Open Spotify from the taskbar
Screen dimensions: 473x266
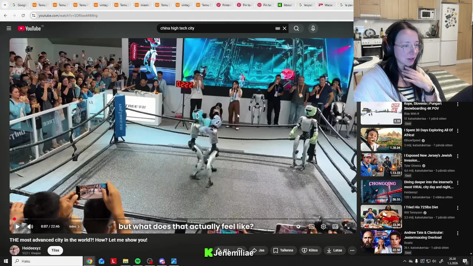tap(137, 261)
